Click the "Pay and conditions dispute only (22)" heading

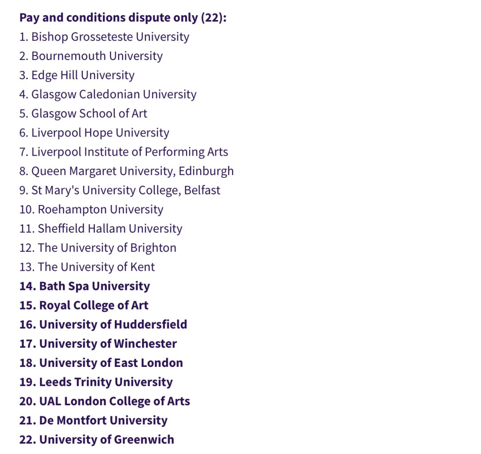[123, 18]
